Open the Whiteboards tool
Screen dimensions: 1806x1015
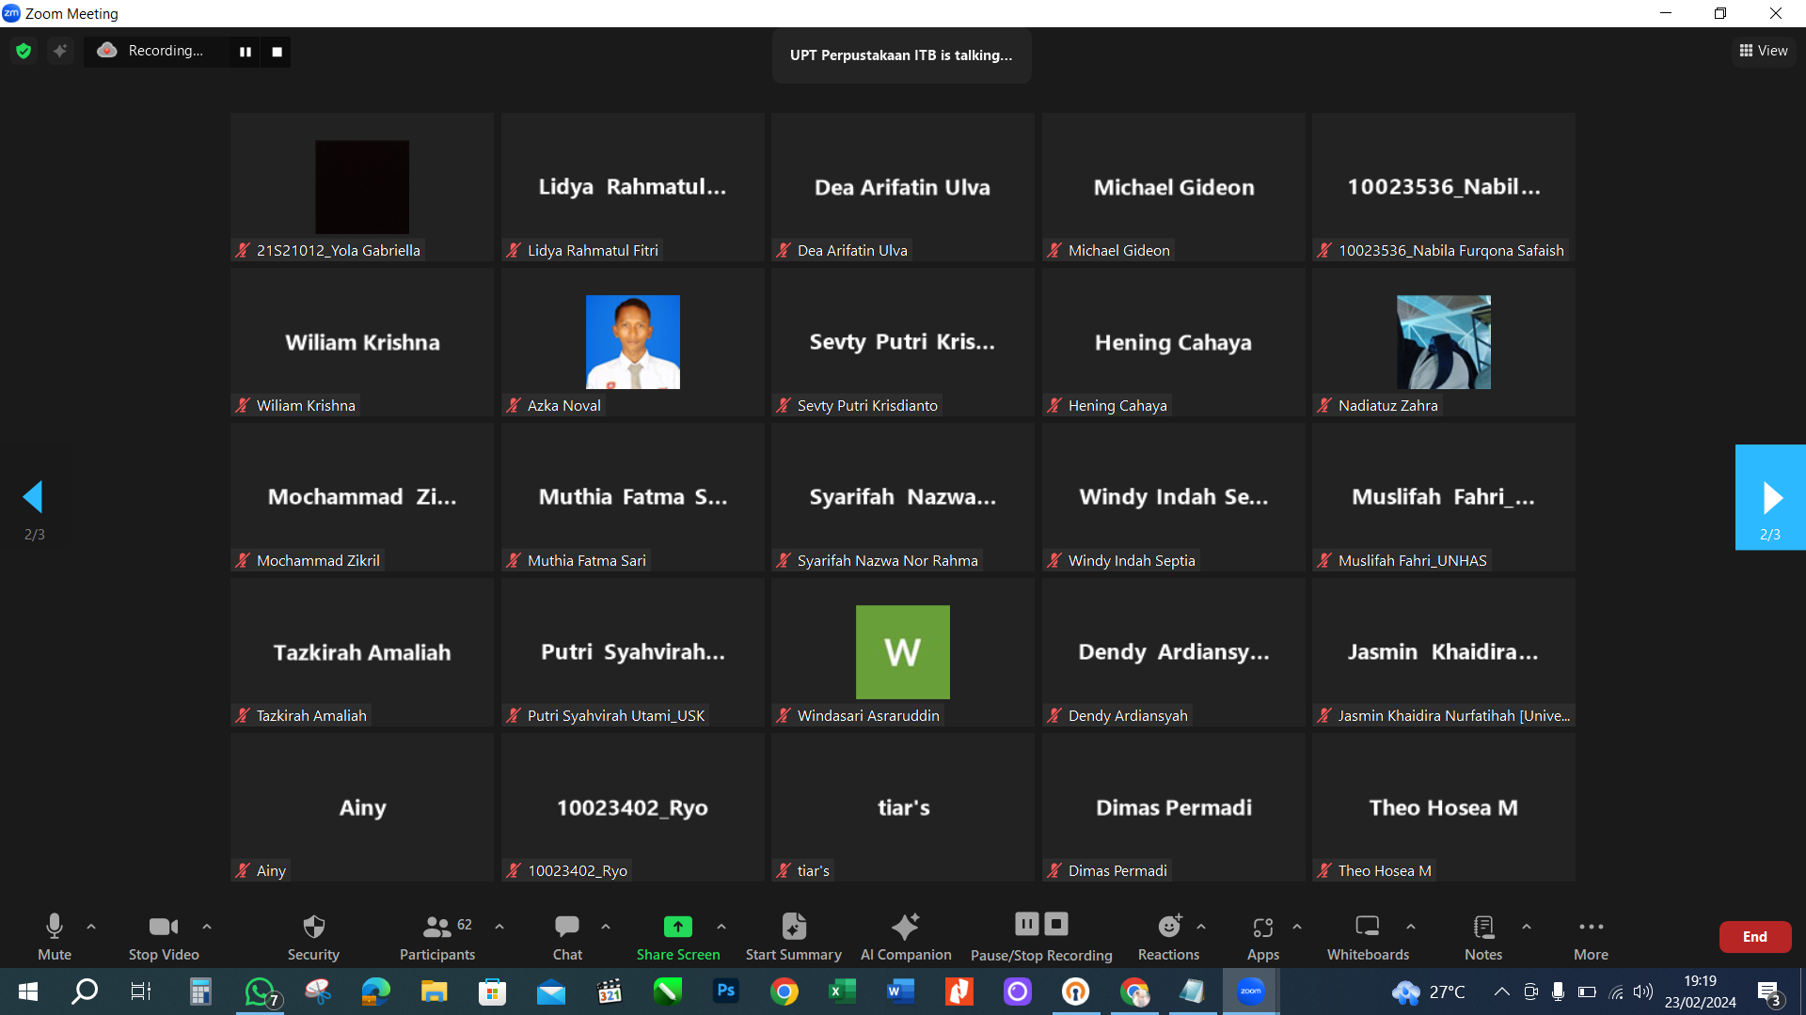[1368, 937]
